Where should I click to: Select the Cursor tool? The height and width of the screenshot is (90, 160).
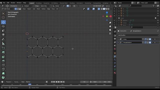coord(3,17)
